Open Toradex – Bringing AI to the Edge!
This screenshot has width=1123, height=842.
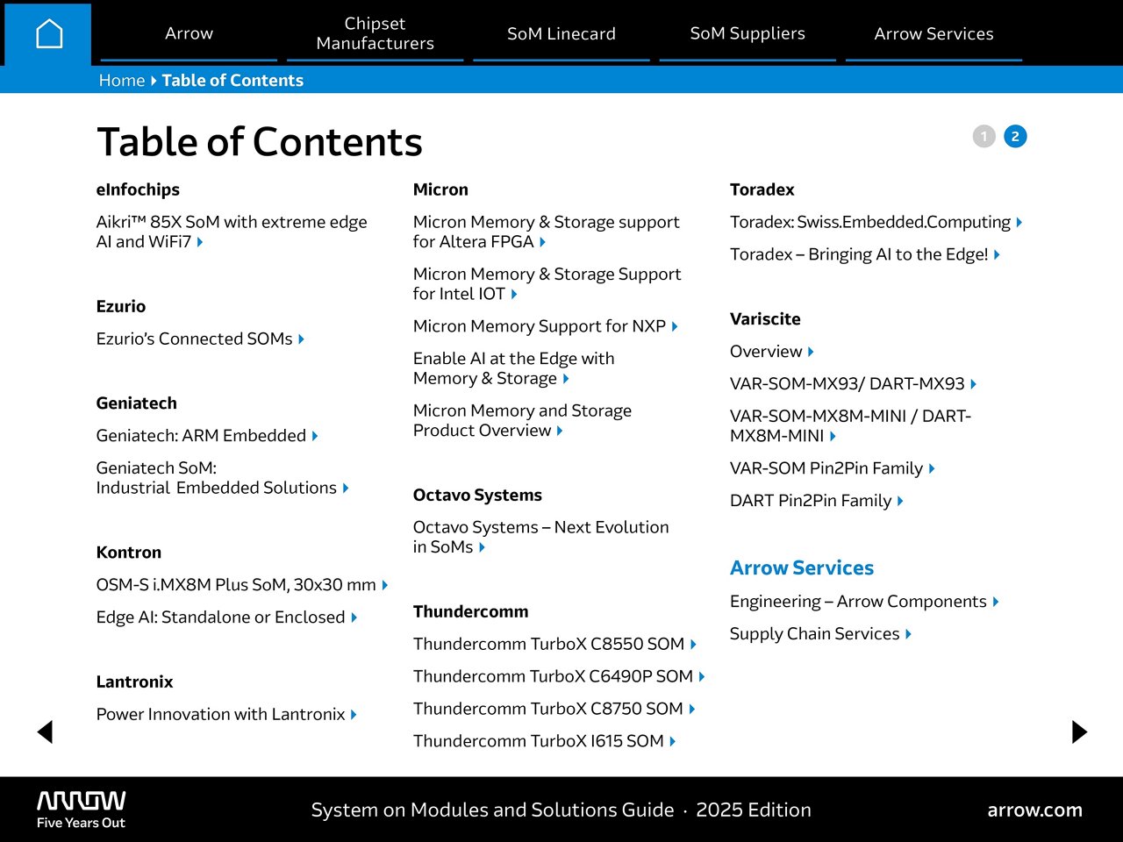click(x=865, y=254)
